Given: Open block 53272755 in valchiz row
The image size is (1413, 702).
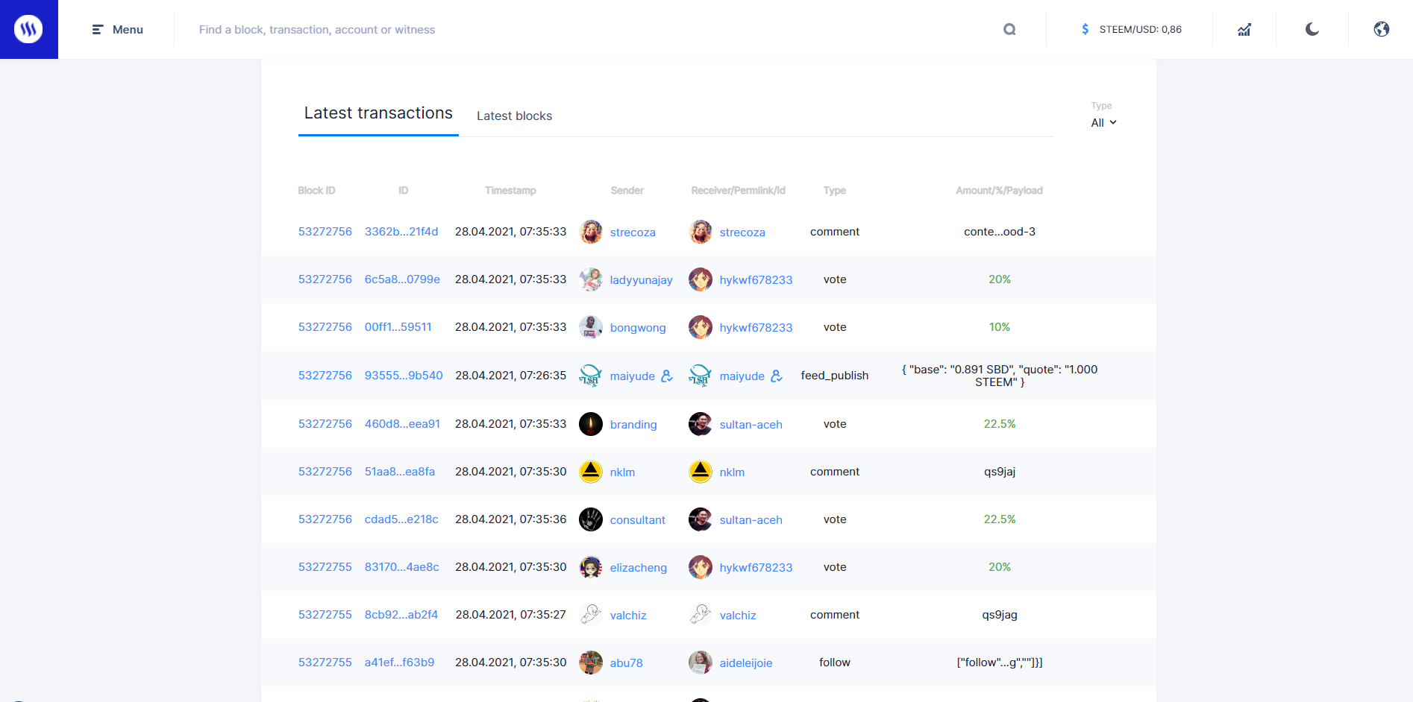Looking at the screenshot, I should point(325,615).
